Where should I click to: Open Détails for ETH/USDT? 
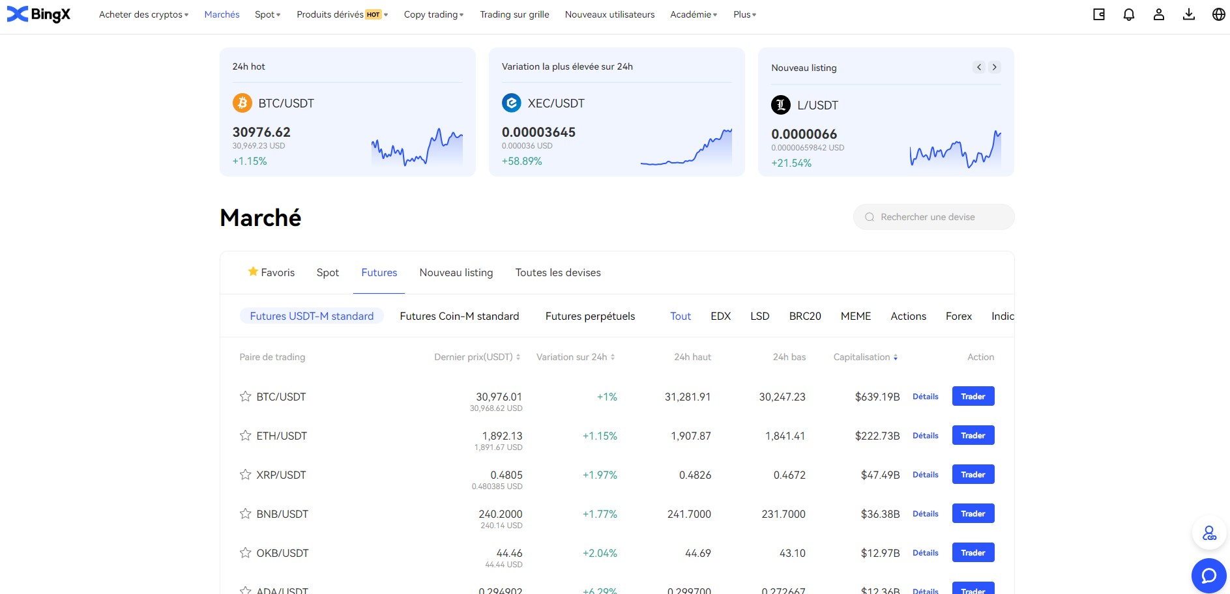coord(926,435)
